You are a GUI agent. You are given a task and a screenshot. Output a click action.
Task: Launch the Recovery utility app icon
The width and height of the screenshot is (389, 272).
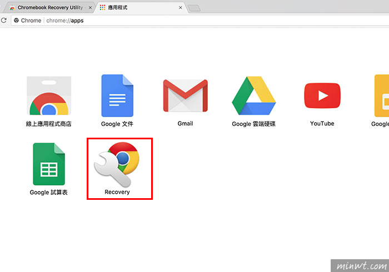tap(117, 164)
